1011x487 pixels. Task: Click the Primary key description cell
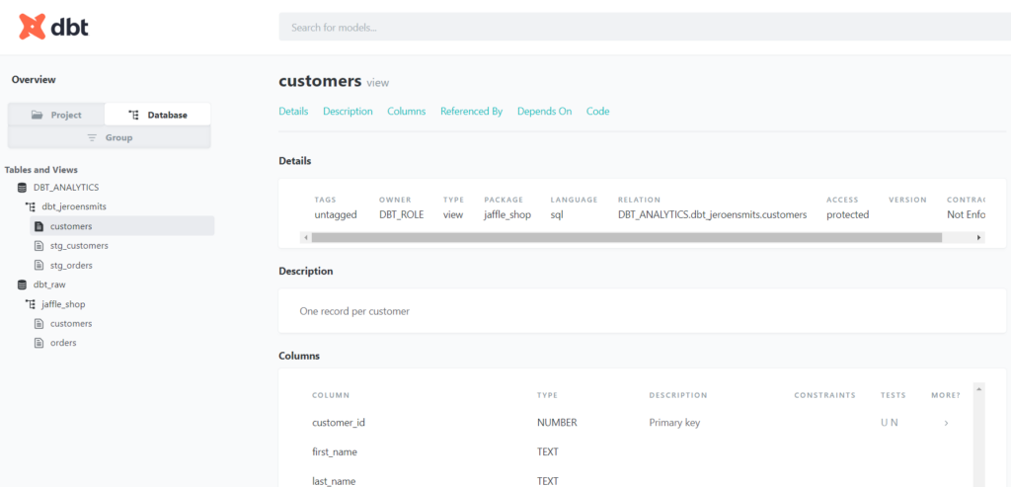tap(674, 423)
